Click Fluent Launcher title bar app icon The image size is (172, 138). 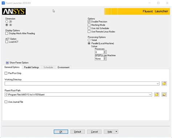click(x=3, y=3)
